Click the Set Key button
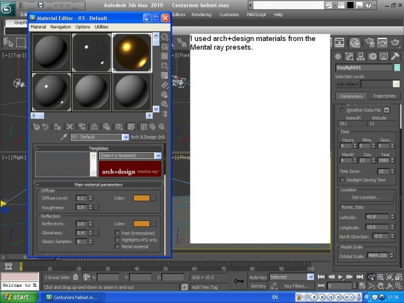 258,286
